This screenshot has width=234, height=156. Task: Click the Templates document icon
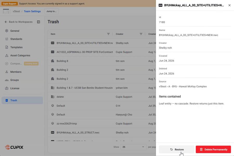(6, 47)
